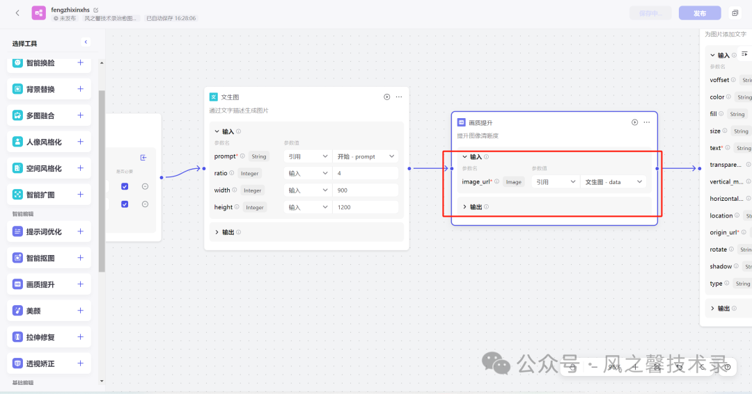Uncheck the second 是否必要 checkbox
This screenshot has width=752, height=394.
coord(125,204)
